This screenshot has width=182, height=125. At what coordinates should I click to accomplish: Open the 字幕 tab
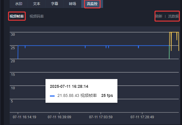tap(55, 4)
